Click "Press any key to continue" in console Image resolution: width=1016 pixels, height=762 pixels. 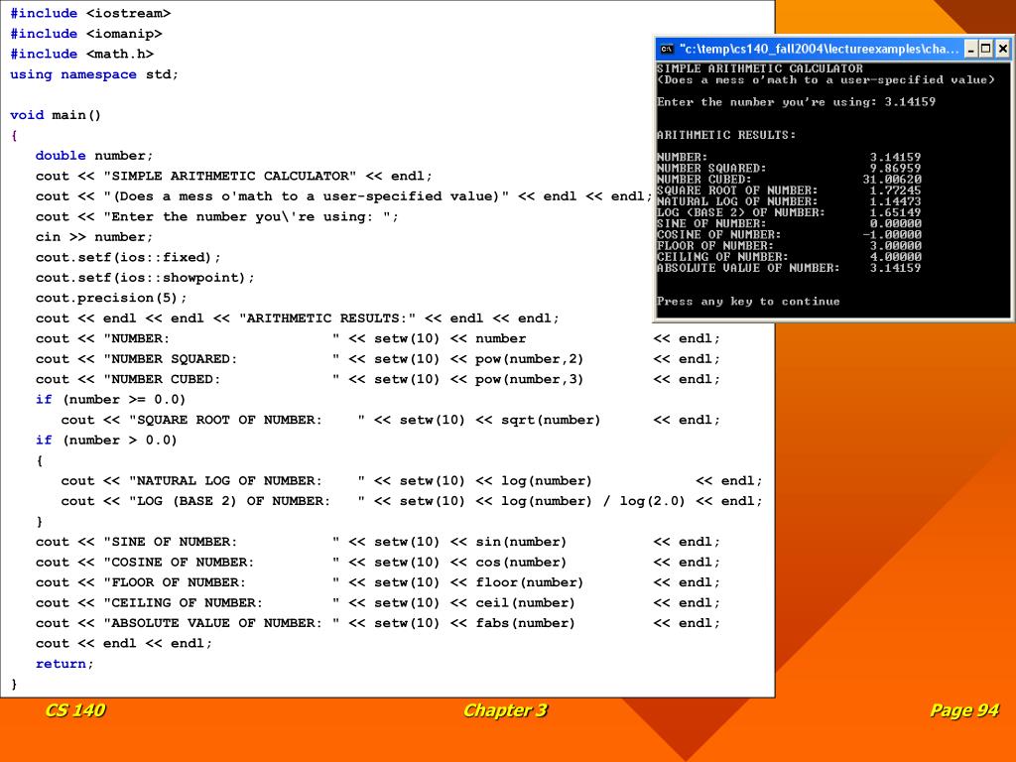[x=748, y=302]
